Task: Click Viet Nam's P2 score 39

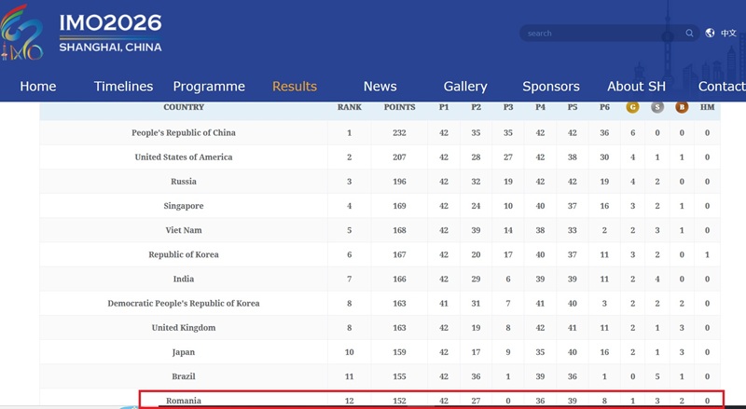Action: 476,230
